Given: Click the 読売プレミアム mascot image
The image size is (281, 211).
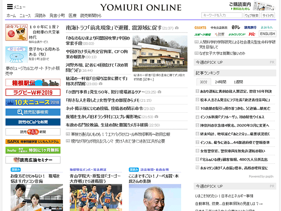Looking at the screenshot, I should tap(16, 32).
